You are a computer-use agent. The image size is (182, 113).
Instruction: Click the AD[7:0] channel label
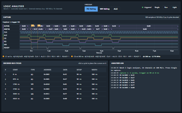[7, 29]
